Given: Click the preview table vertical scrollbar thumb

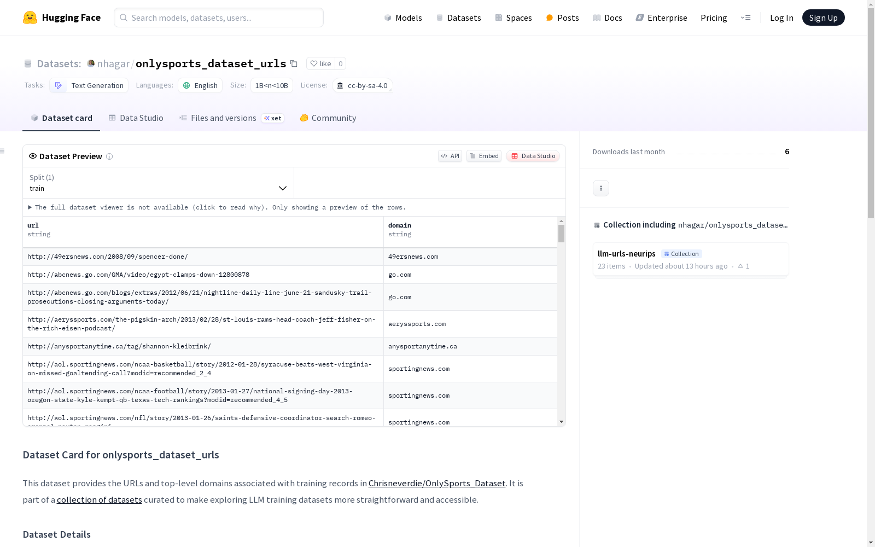Looking at the screenshot, I should click(x=561, y=234).
